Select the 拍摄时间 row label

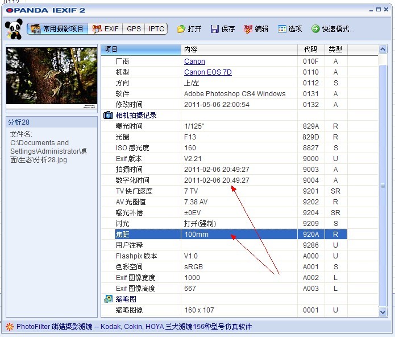[x=129, y=170]
